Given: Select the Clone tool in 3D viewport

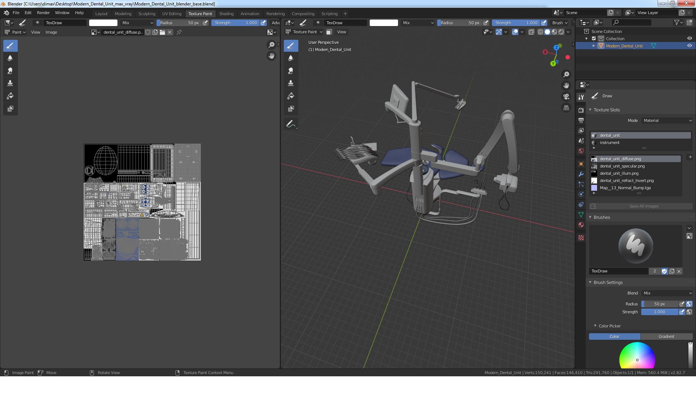Looking at the screenshot, I should (291, 83).
